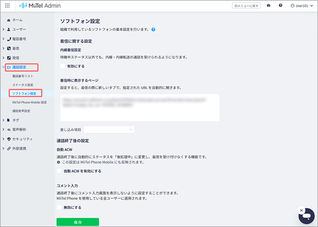318x227 pixels.
Task: Expand the タグ menu chevron
Action: pyautogui.click(x=4, y=120)
